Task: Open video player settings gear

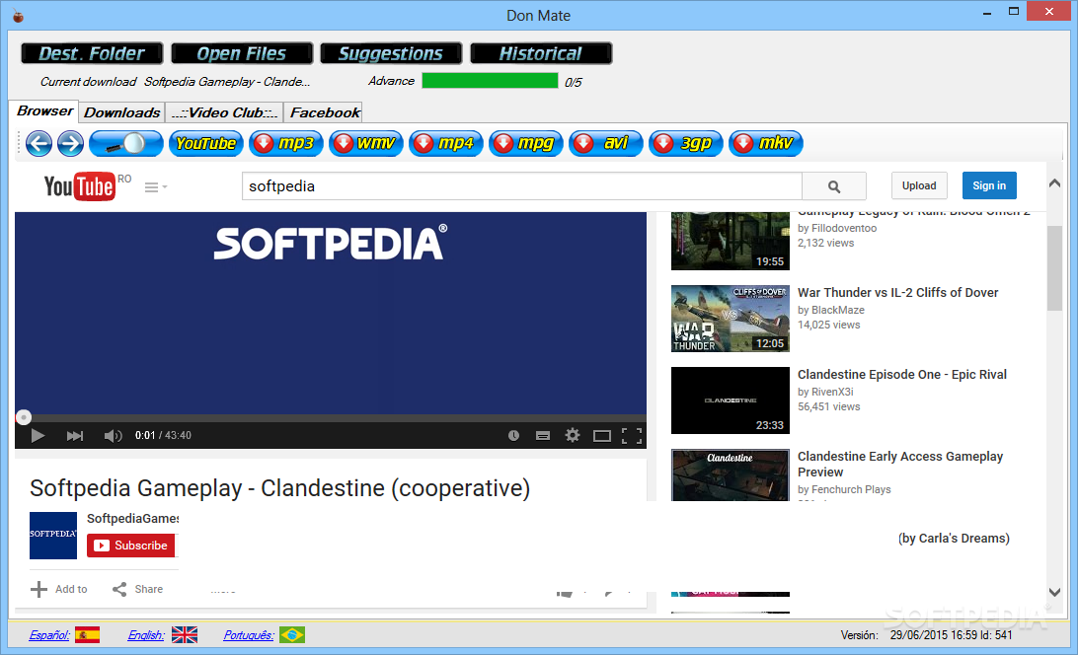Action: click(572, 435)
